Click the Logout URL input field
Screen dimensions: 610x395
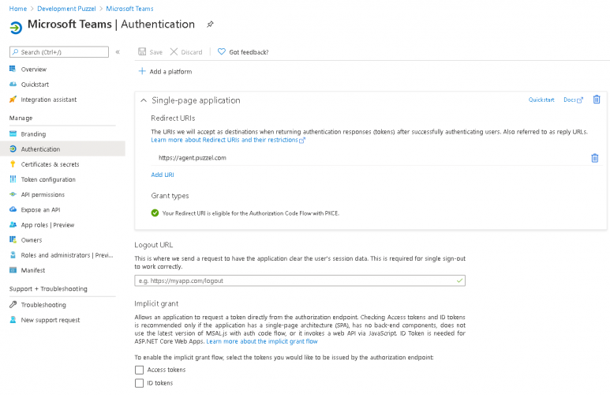click(x=300, y=280)
